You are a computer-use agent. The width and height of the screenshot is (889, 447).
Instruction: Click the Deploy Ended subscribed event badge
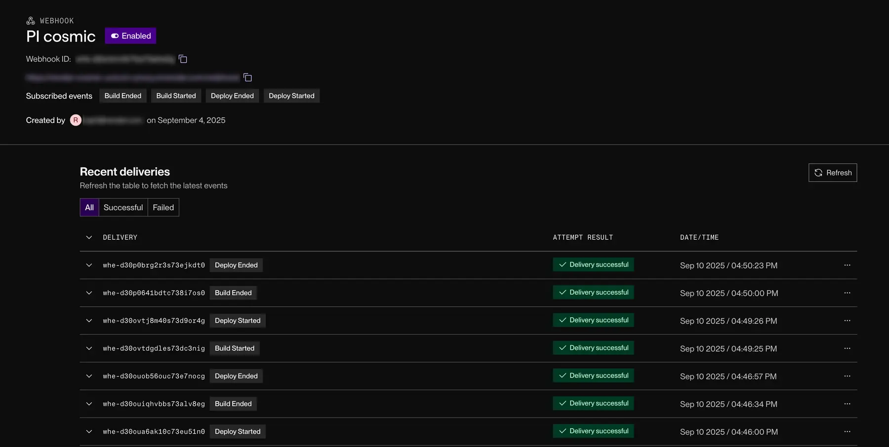[x=232, y=96]
